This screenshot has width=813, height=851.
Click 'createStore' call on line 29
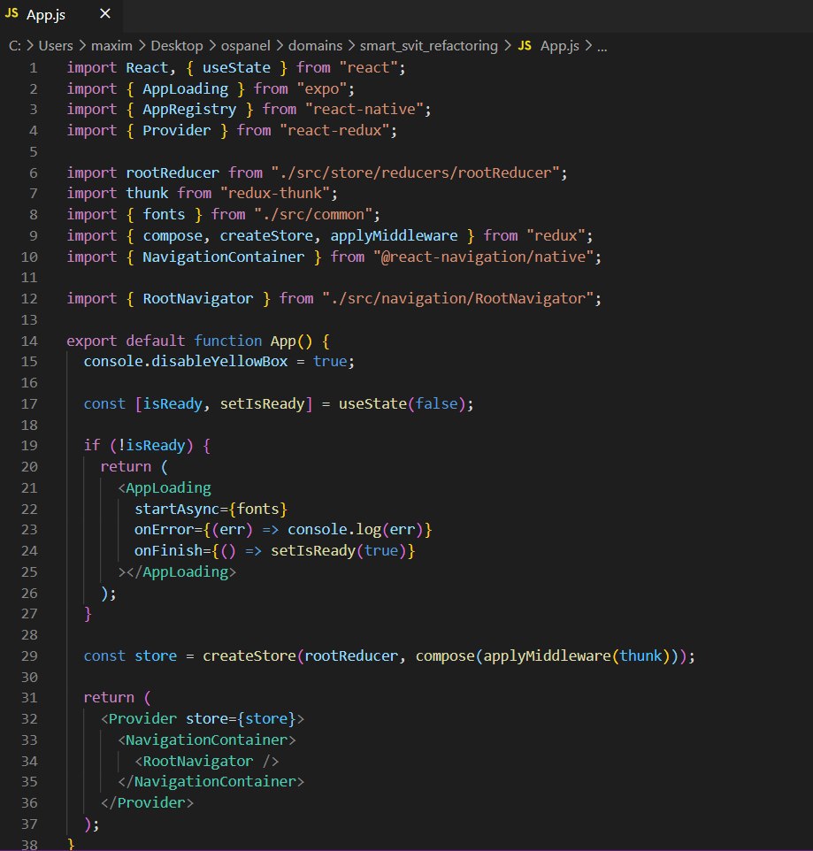point(249,656)
